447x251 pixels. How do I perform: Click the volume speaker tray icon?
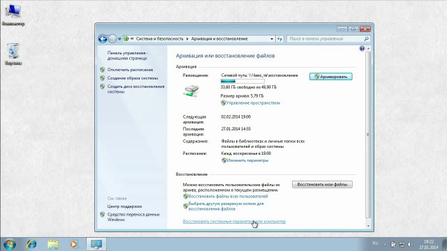pos(410,244)
